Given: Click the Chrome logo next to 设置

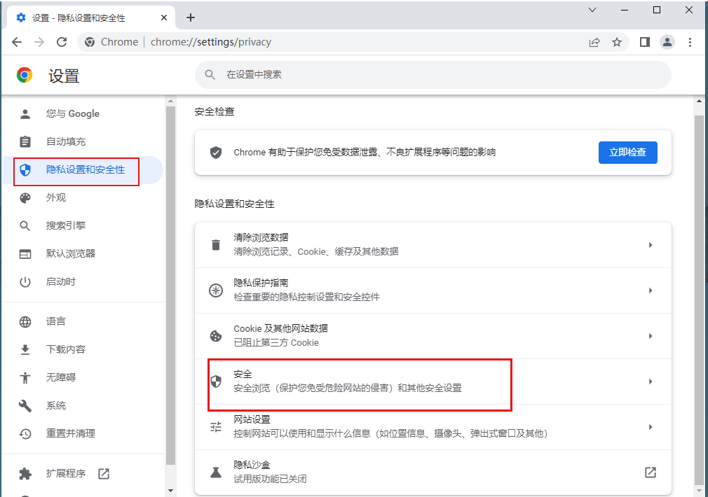Looking at the screenshot, I should 25,75.
